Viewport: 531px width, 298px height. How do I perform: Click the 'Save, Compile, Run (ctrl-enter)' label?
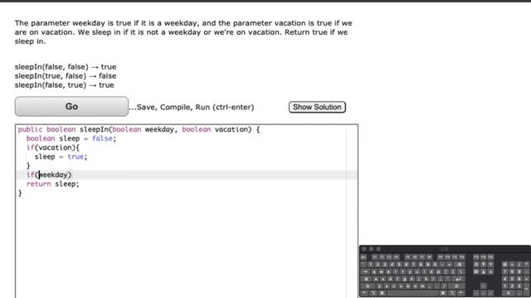[192, 107]
